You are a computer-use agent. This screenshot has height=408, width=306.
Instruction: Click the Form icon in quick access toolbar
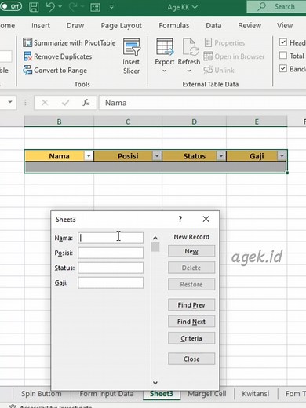95,7
